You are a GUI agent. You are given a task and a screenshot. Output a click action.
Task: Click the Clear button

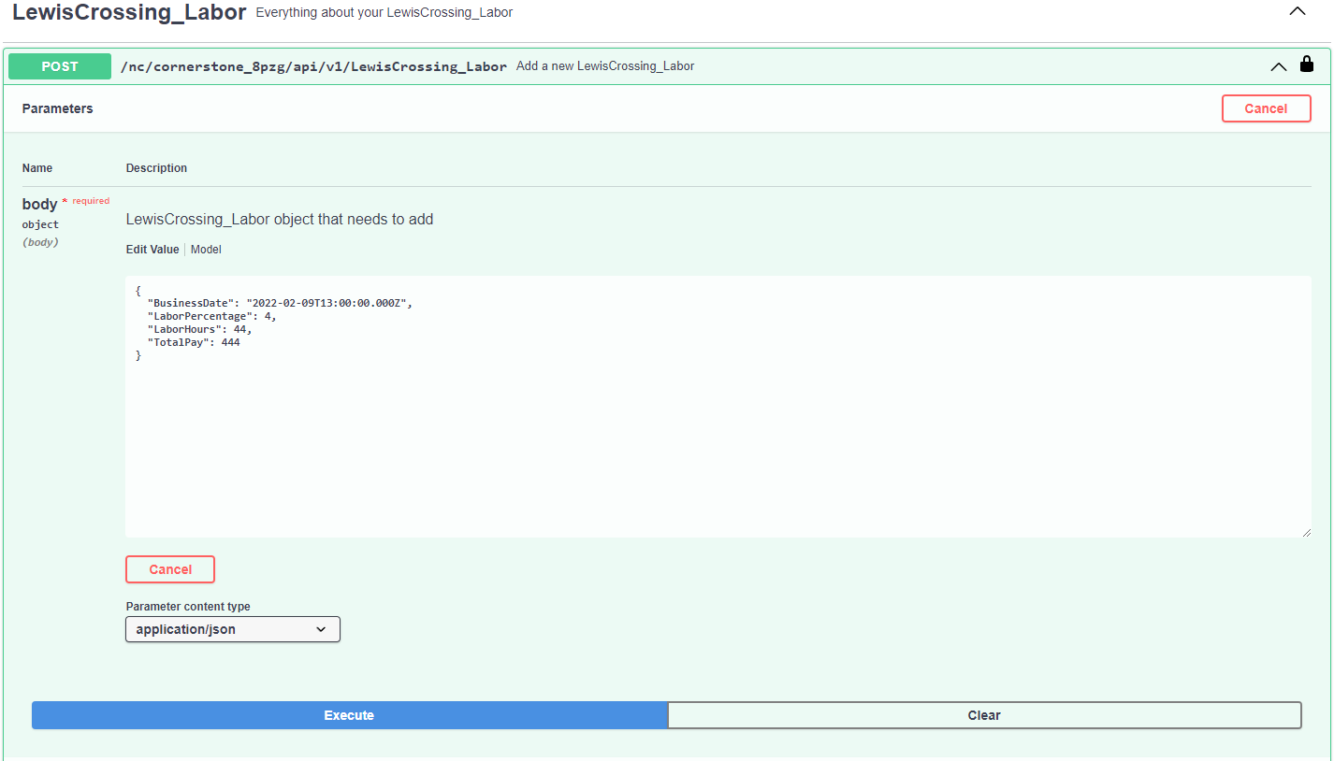point(983,715)
